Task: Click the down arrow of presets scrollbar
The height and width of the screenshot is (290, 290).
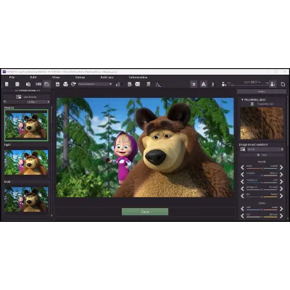Action: (x=51, y=215)
